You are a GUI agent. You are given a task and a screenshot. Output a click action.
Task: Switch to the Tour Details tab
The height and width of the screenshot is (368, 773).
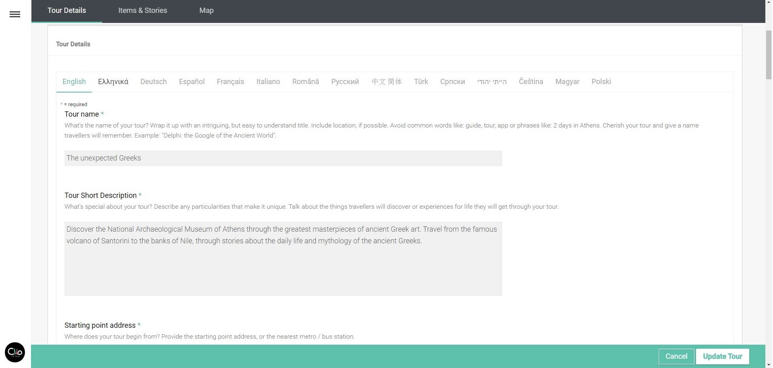[x=67, y=10]
